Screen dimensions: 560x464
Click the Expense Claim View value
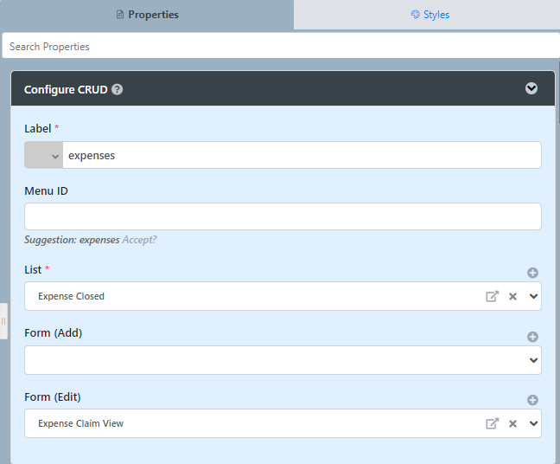(80, 423)
